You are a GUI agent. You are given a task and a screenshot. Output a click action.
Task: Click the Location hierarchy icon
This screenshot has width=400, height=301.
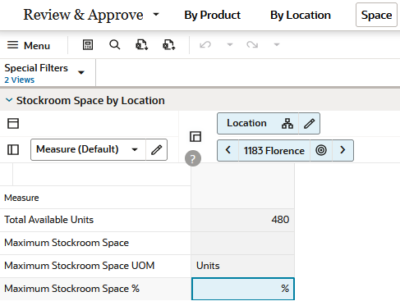pos(287,124)
